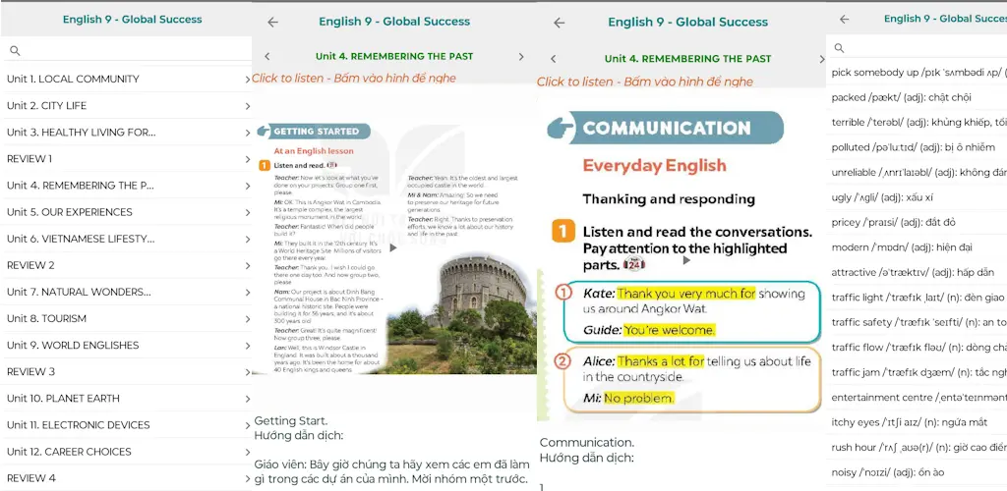Go back using arrow in vocabulary screen
This screenshot has width=1007, height=491.
coord(844,20)
